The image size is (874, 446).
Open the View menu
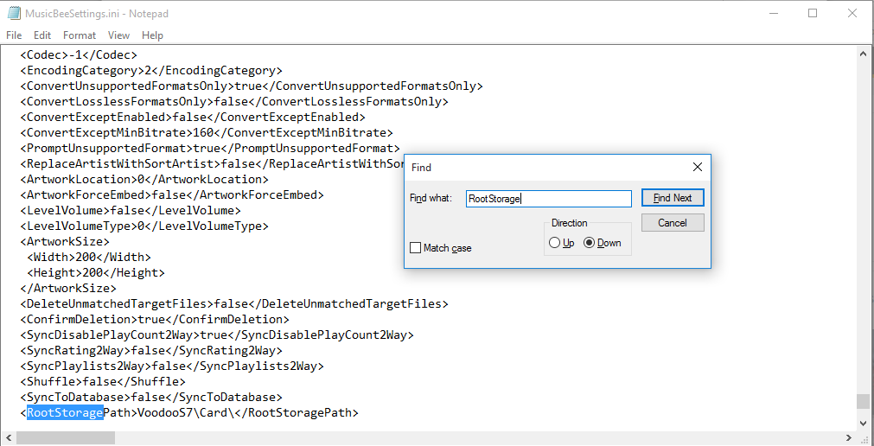tap(118, 35)
